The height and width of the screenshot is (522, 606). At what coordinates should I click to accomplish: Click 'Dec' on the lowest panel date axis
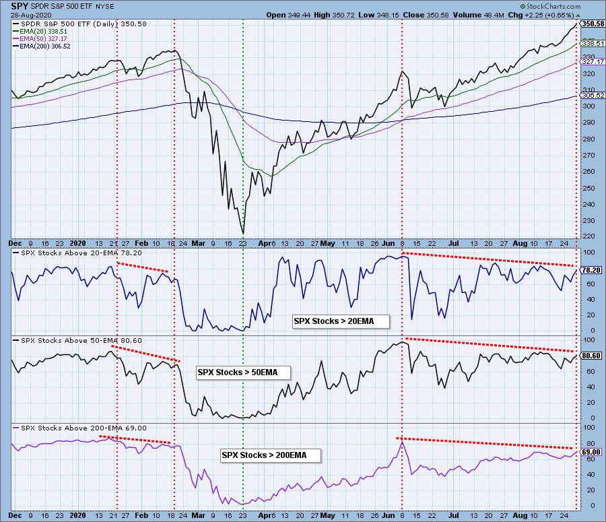[x=15, y=515]
